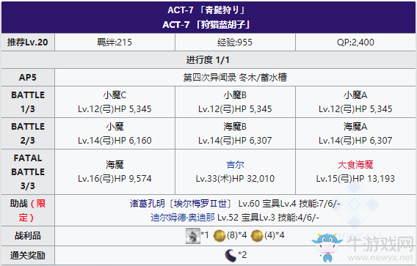The height and width of the screenshot is (266, 417).
Task: Click the 进行度 1/1 header row
Action: 208,60
